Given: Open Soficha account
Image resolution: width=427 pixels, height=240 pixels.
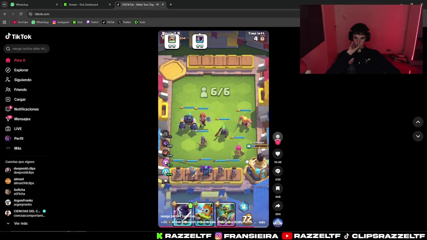Looking at the screenshot, I should point(19,192).
